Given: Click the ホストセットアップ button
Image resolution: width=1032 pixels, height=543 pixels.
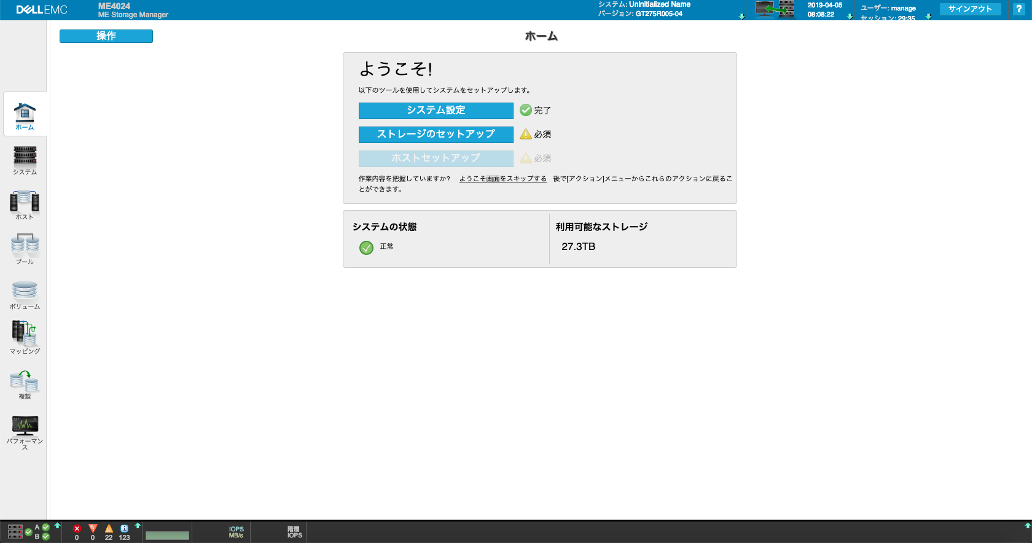Looking at the screenshot, I should pos(436,158).
